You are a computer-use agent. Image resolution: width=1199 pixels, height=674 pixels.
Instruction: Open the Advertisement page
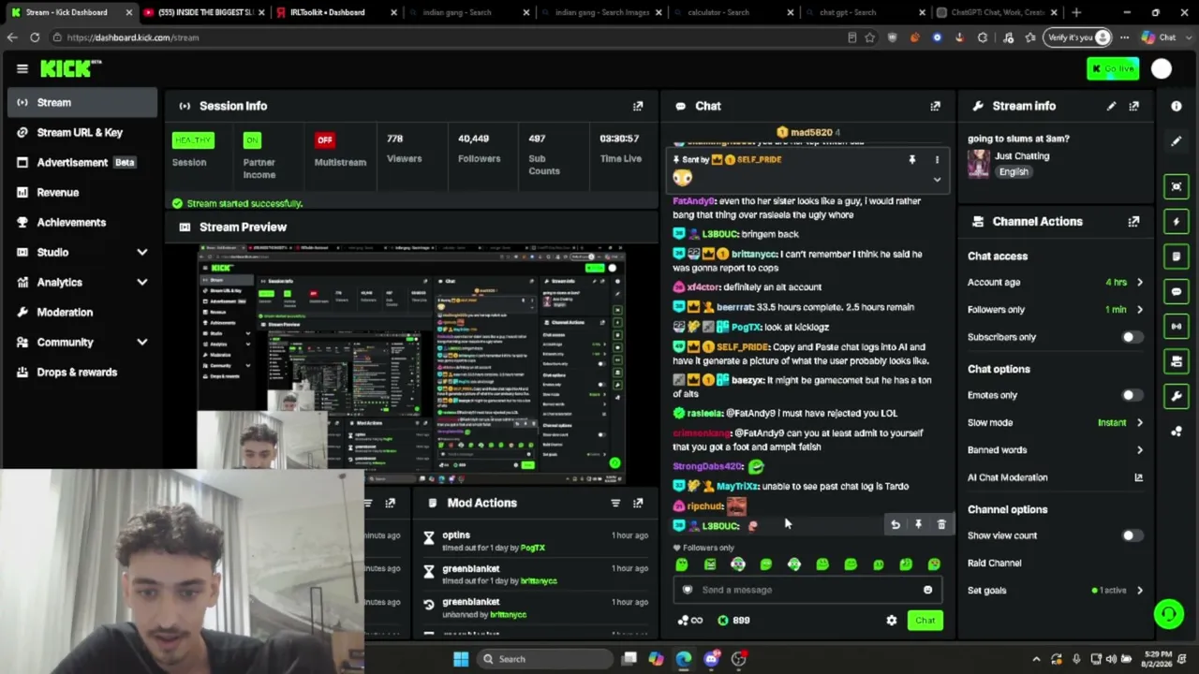(82, 162)
